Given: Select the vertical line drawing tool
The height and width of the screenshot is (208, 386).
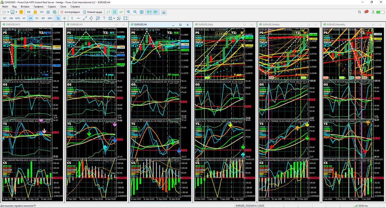Looking at the screenshot, I should (72, 18).
